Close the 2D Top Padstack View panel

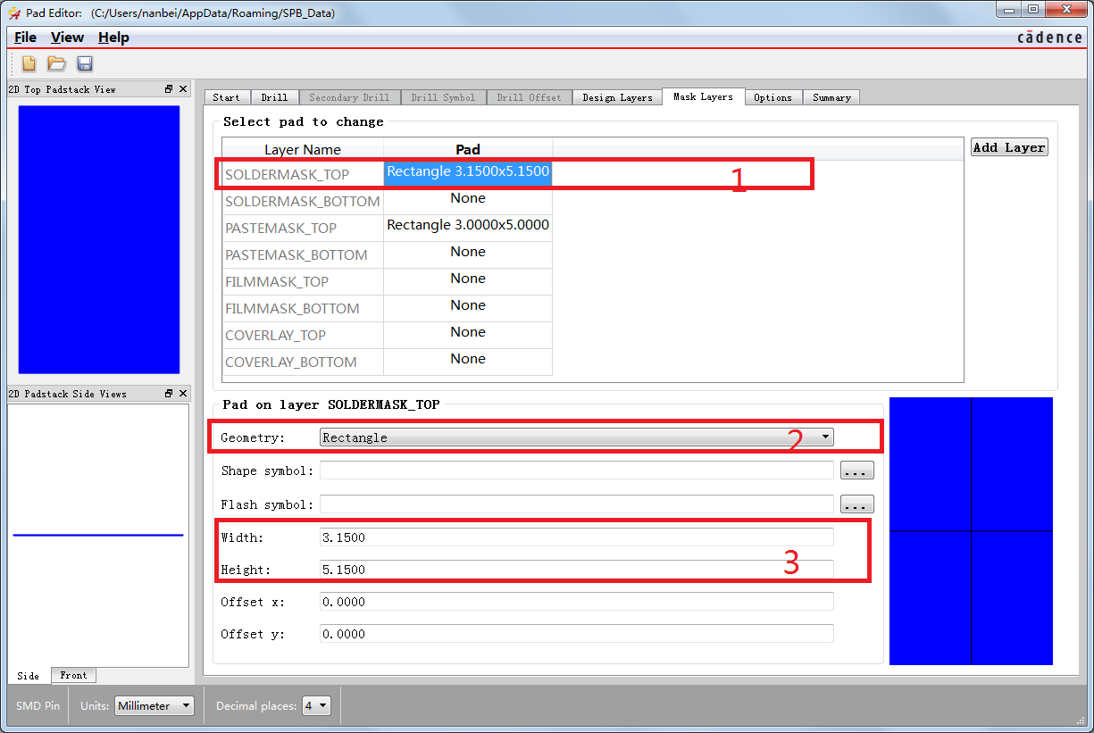pyautogui.click(x=183, y=89)
